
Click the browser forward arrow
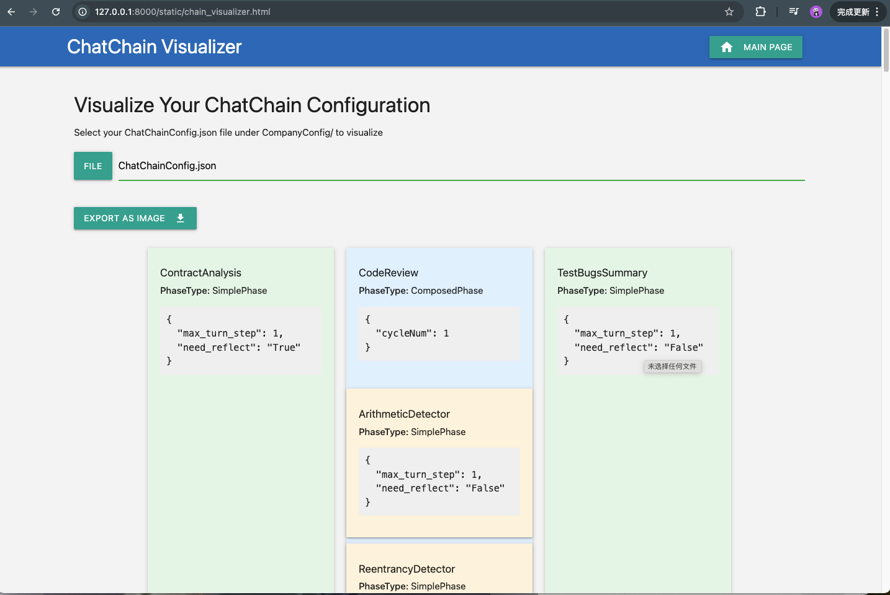(34, 12)
